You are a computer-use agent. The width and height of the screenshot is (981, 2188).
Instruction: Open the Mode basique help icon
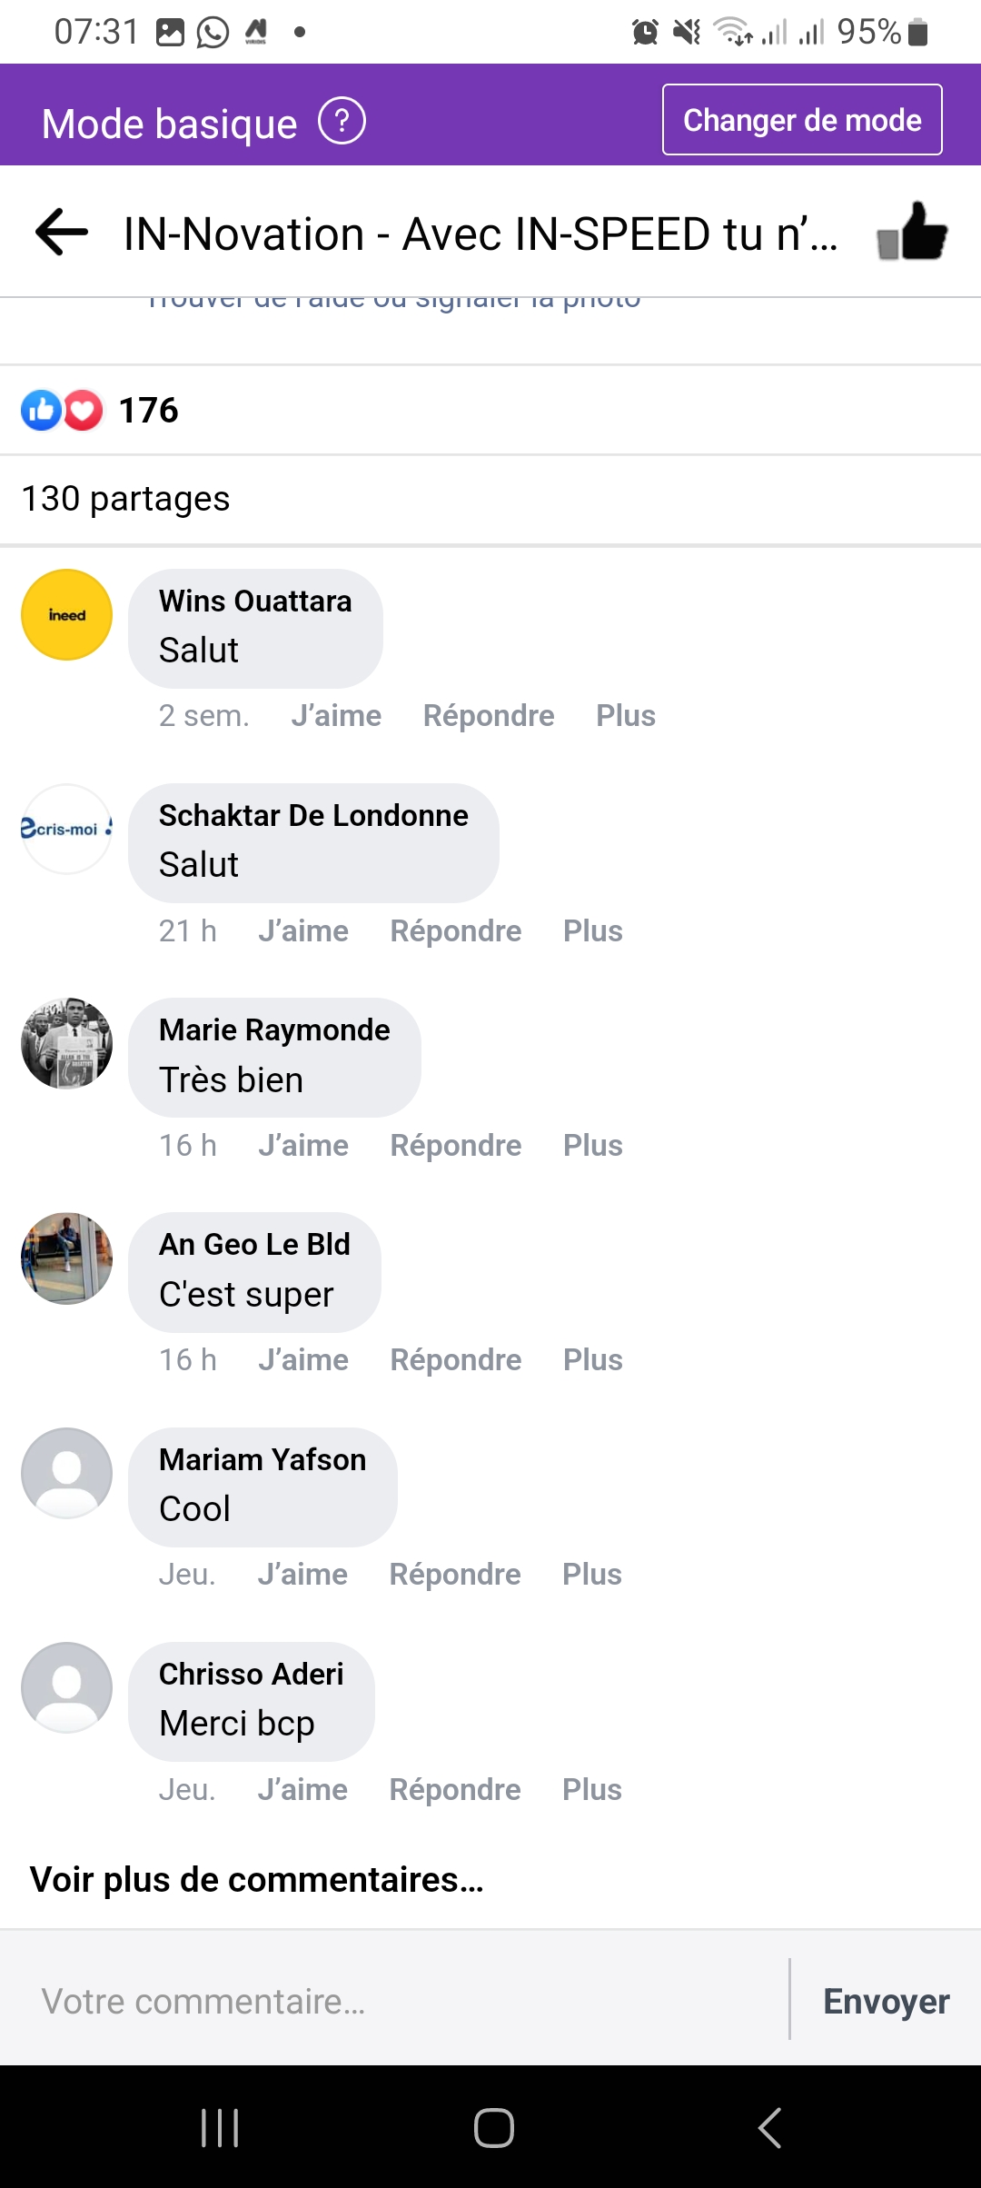click(x=342, y=122)
